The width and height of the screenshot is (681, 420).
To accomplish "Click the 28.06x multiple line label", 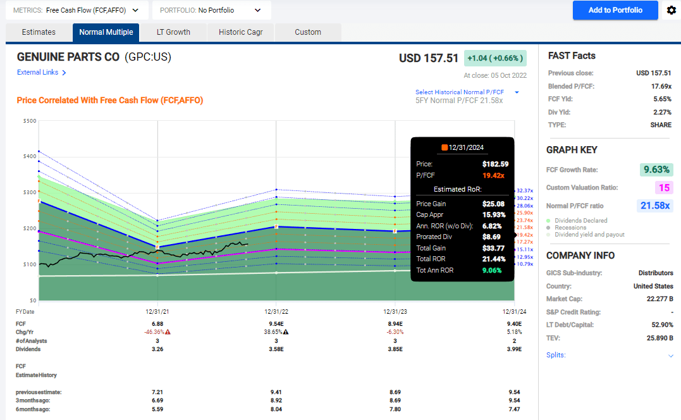I will (525, 206).
